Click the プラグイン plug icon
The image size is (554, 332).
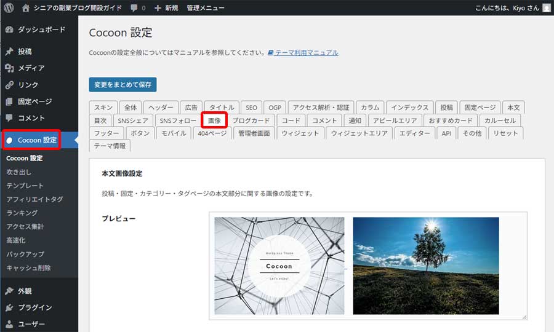[x=9, y=307]
